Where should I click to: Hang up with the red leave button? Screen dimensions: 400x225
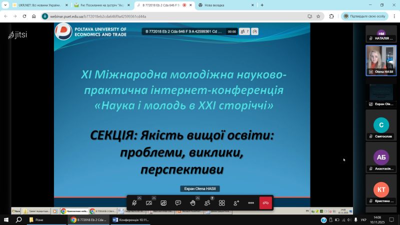coord(266,203)
